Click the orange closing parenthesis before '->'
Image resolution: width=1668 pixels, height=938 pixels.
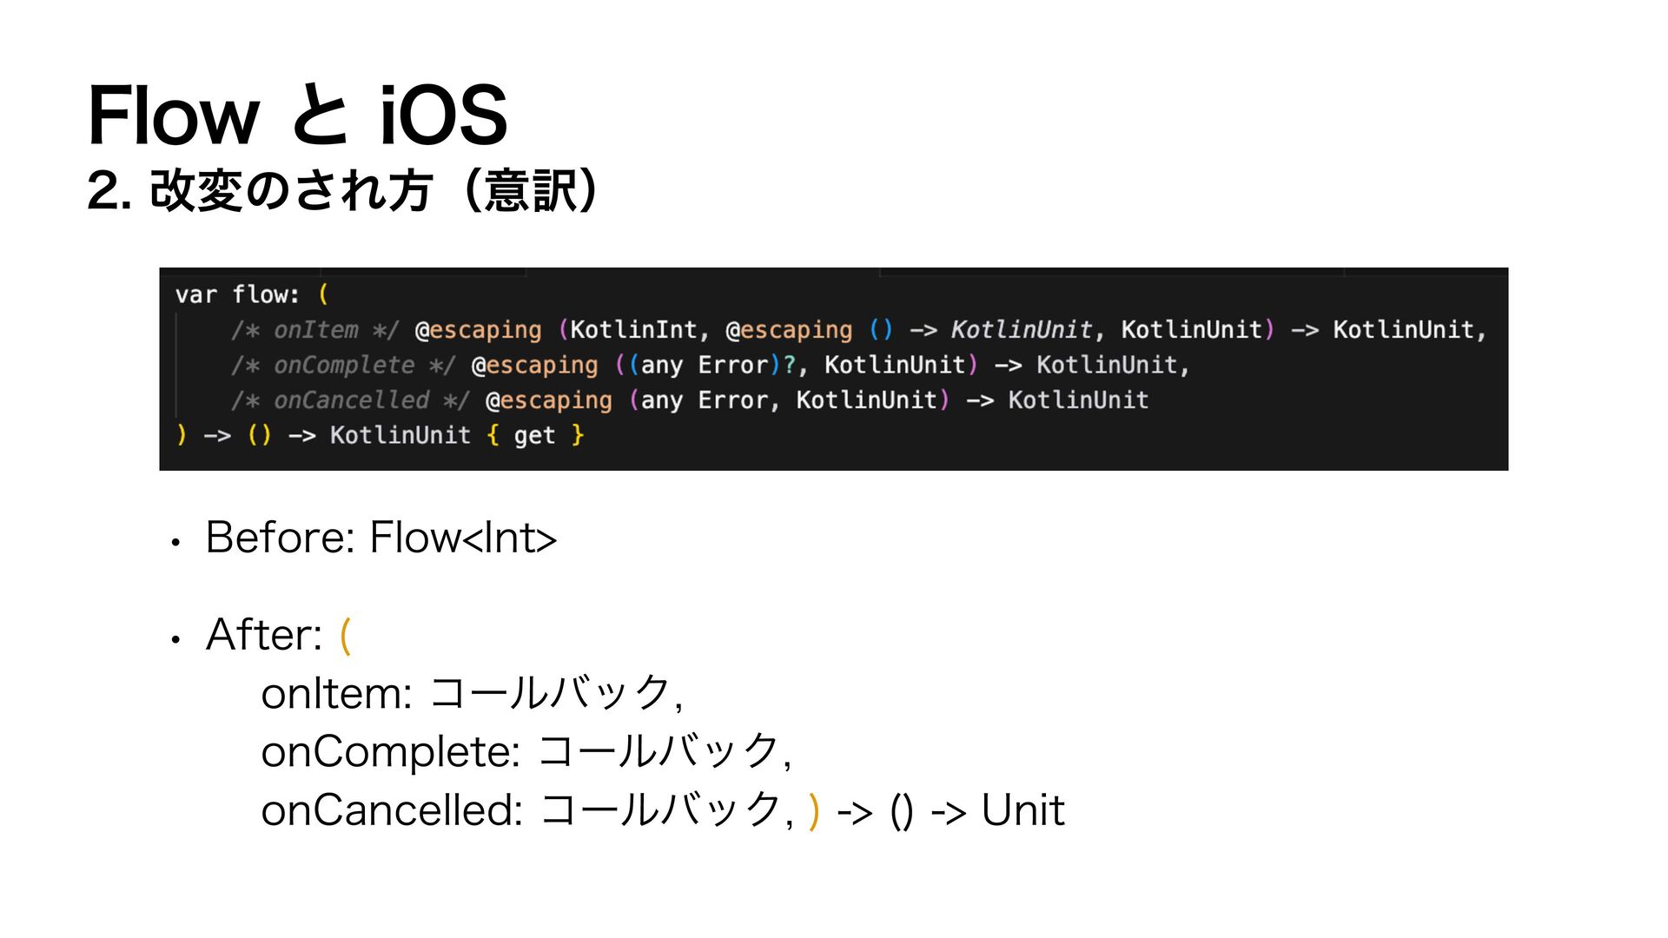click(x=814, y=811)
